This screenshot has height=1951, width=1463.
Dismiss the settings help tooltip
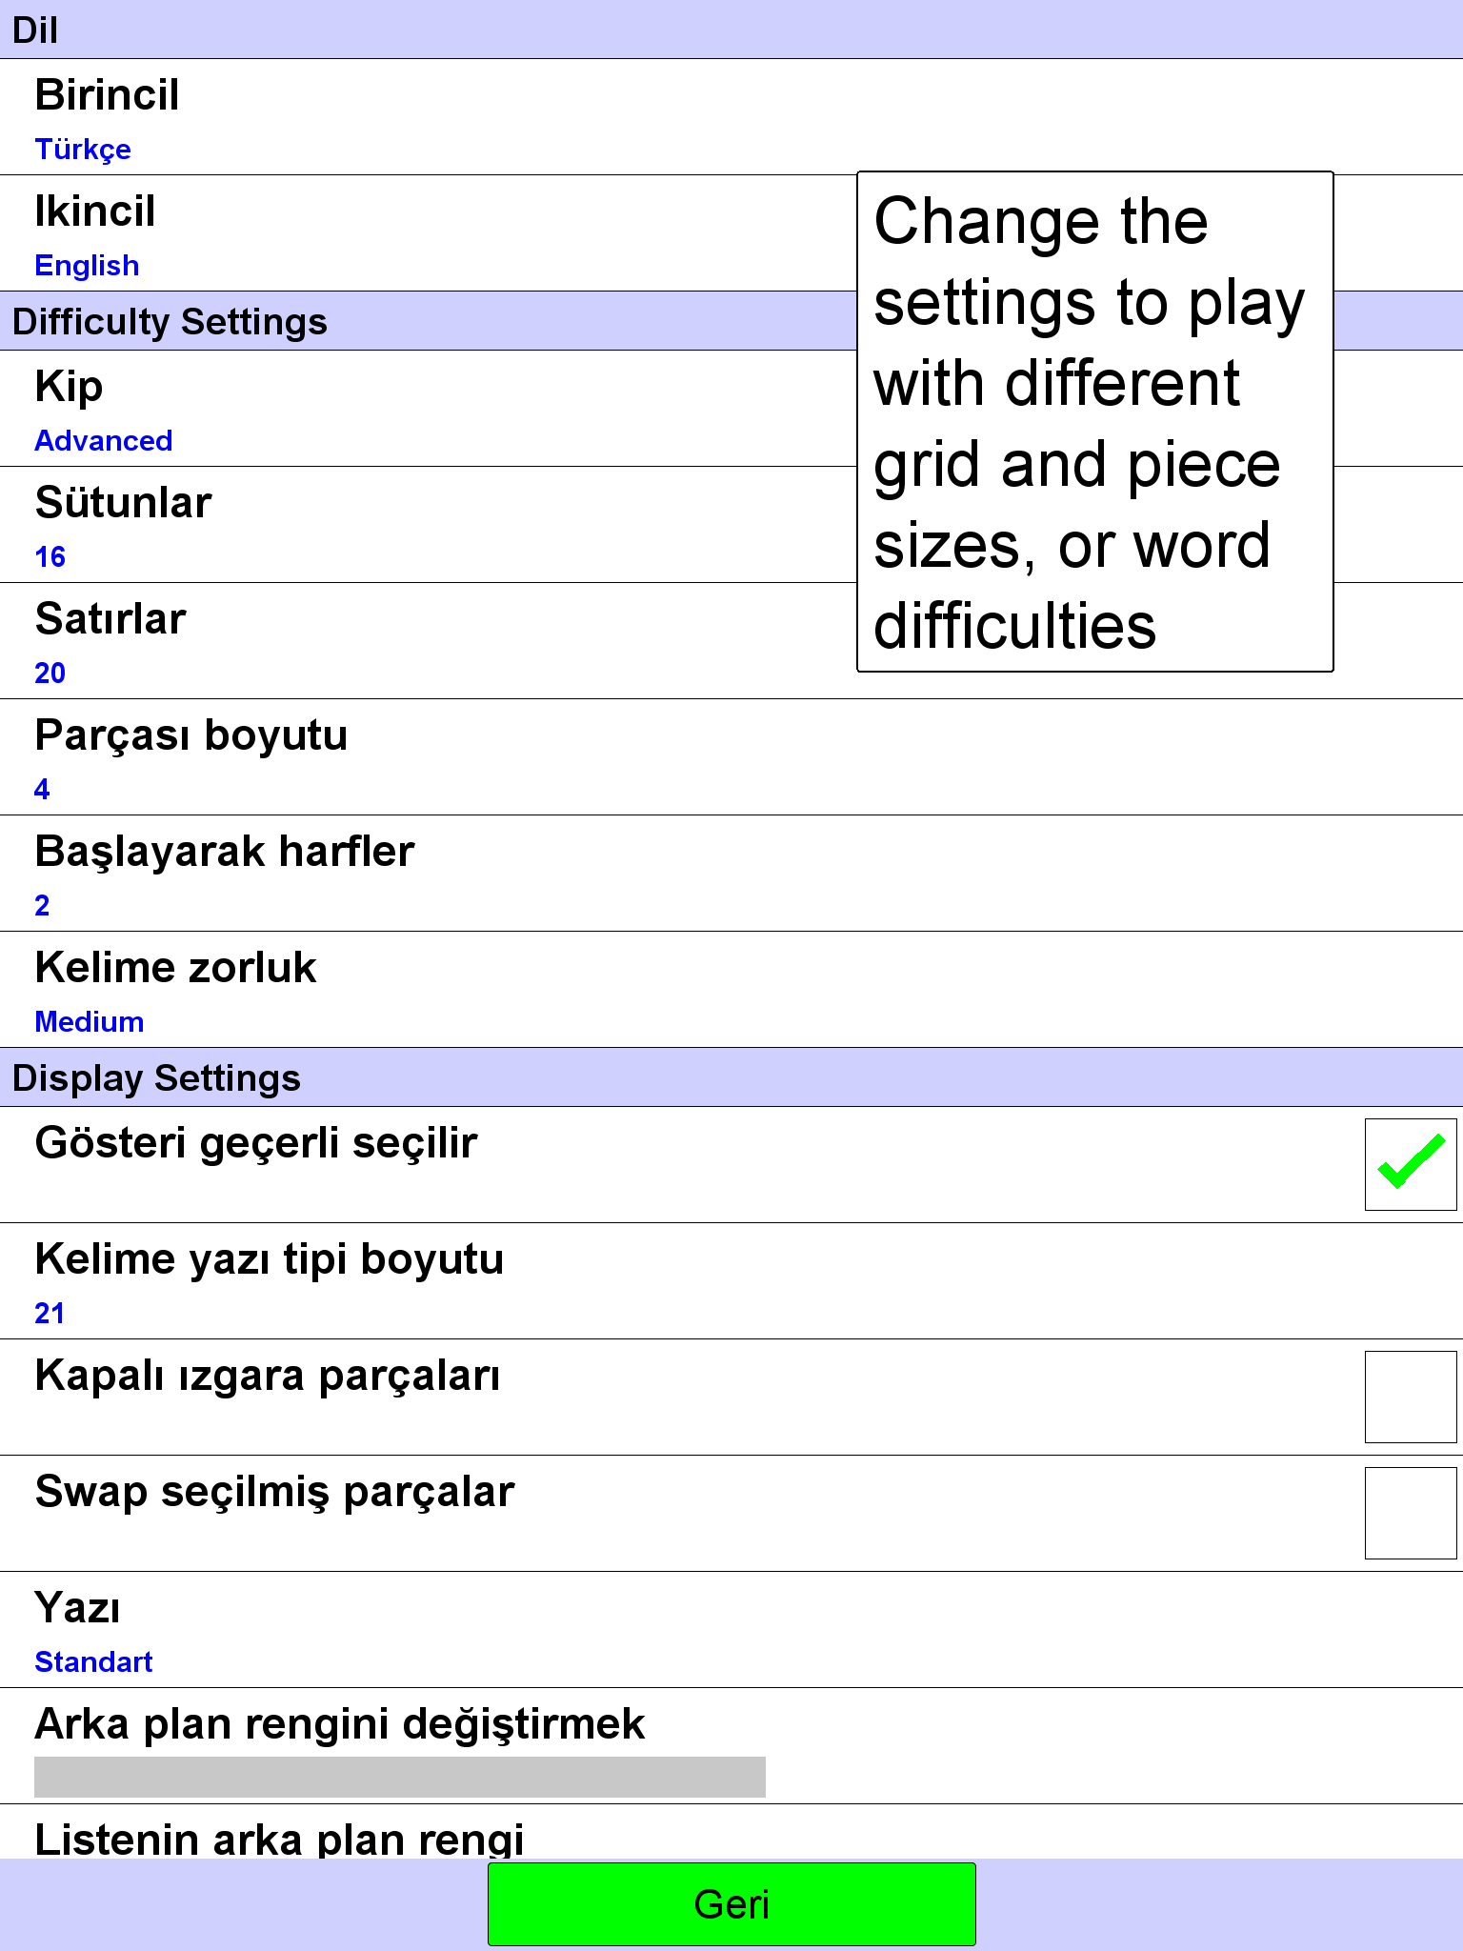1095,422
